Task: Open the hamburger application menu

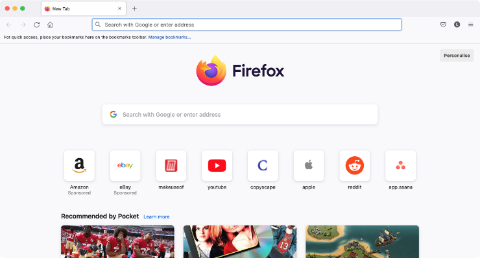Action: pyautogui.click(x=471, y=25)
